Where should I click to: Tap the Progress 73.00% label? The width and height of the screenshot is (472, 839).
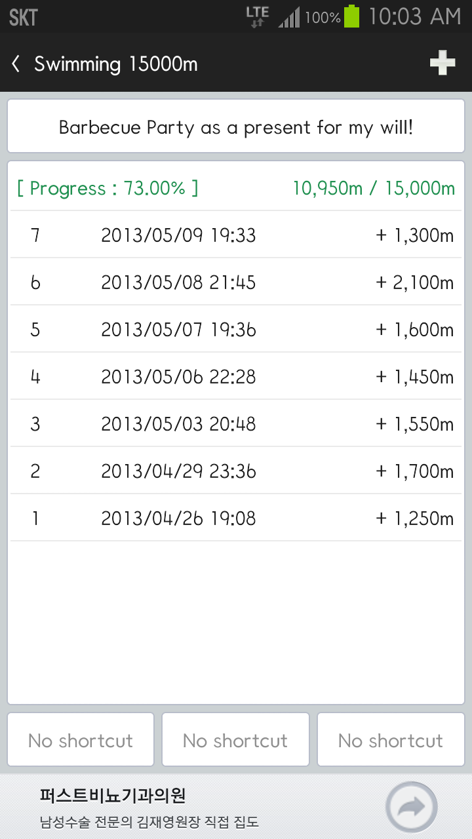pos(108,189)
